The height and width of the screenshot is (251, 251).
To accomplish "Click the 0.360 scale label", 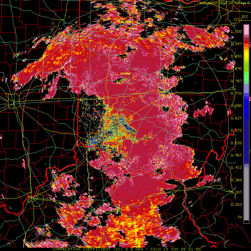I will click(x=236, y=180).
